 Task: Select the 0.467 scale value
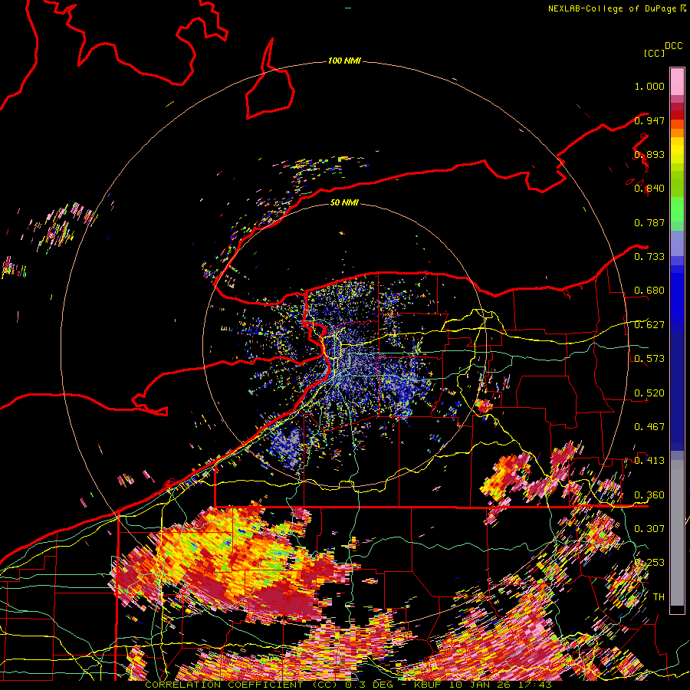[649, 427]
